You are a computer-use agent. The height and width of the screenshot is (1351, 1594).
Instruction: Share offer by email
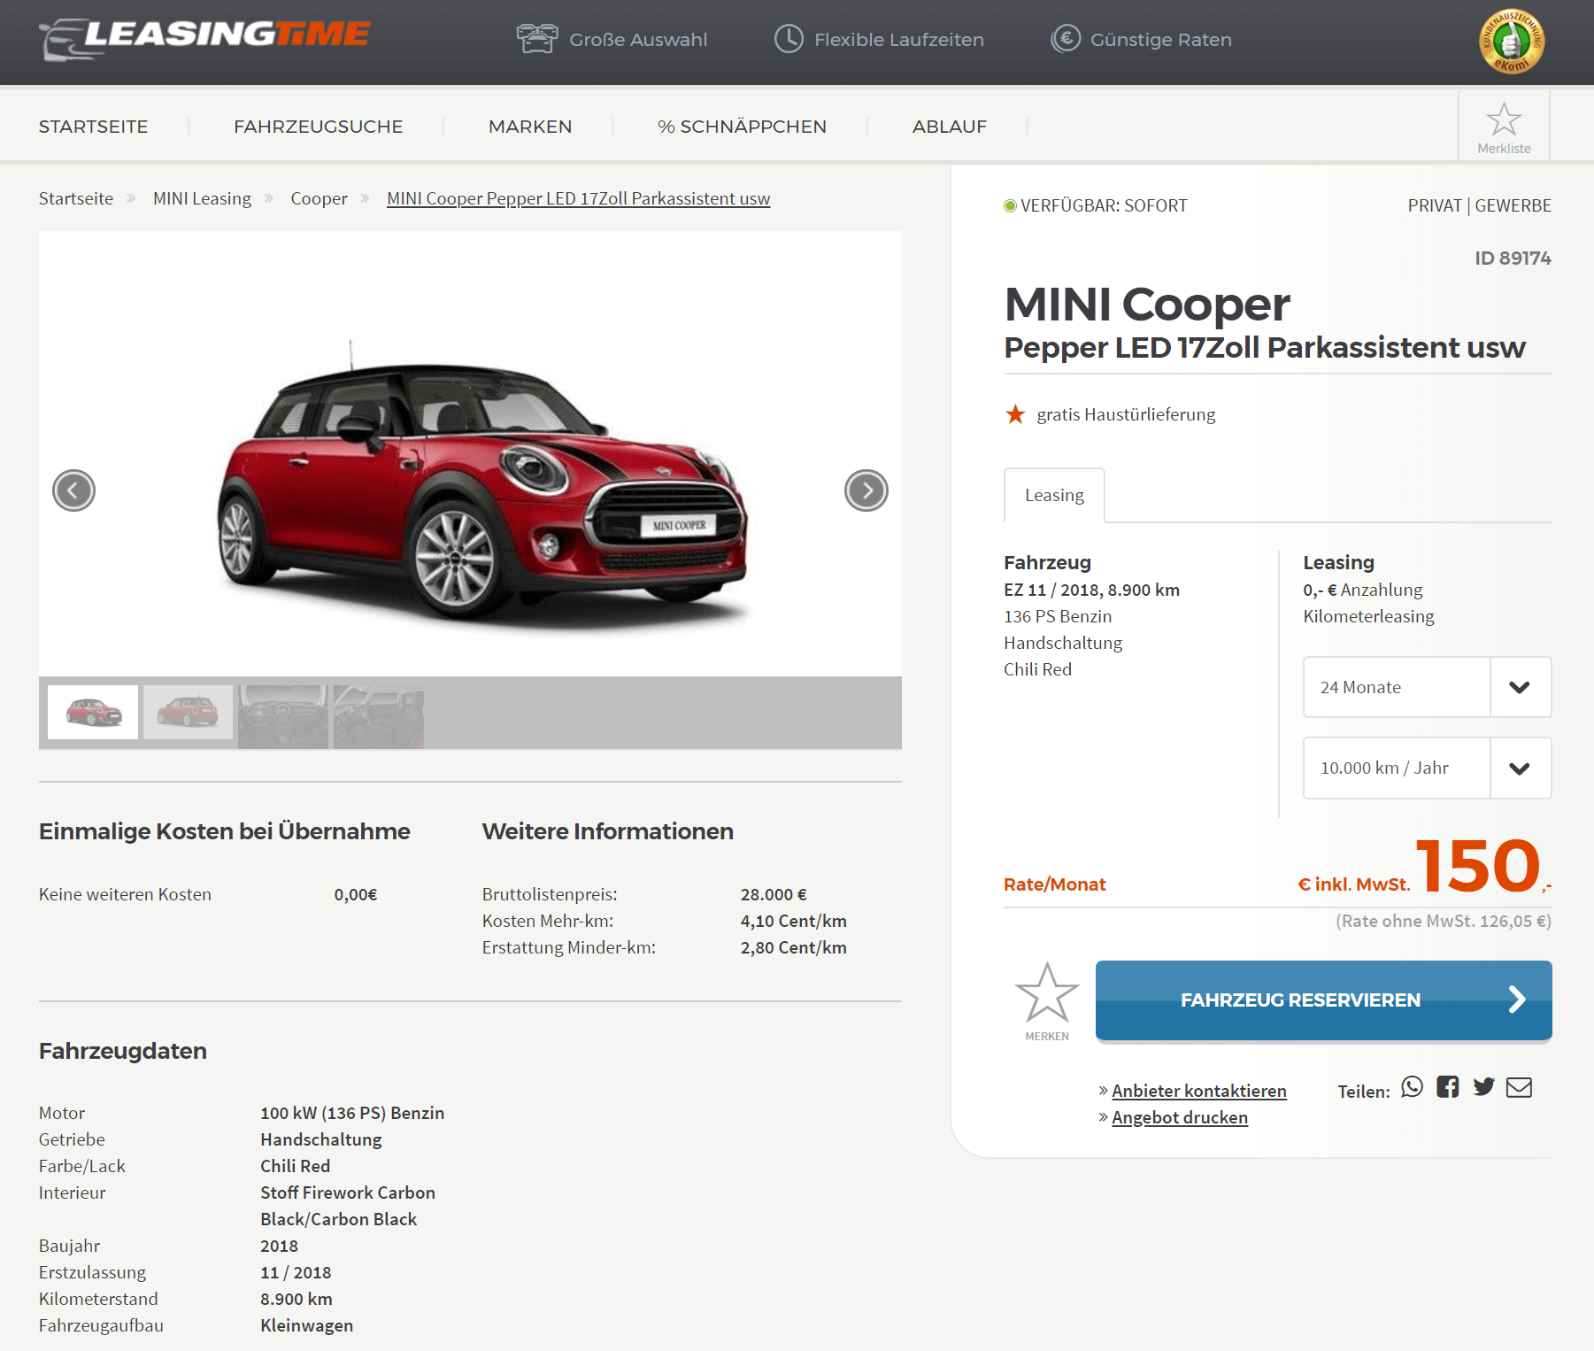click(1519, 1087)
